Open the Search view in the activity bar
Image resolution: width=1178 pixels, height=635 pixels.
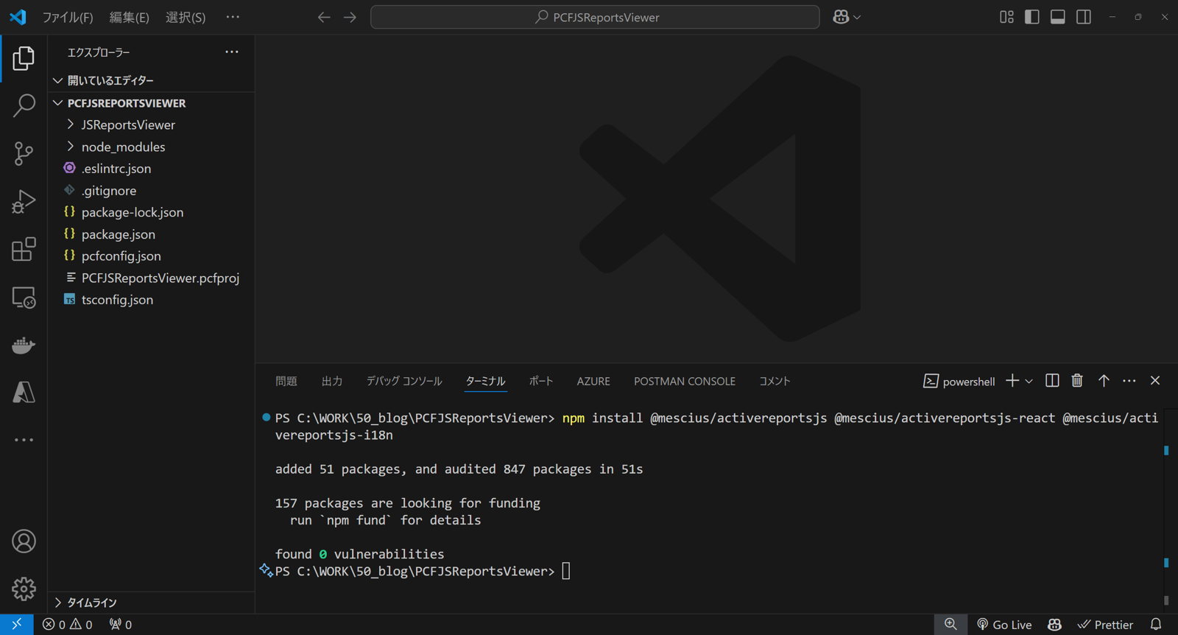[24, 106]
